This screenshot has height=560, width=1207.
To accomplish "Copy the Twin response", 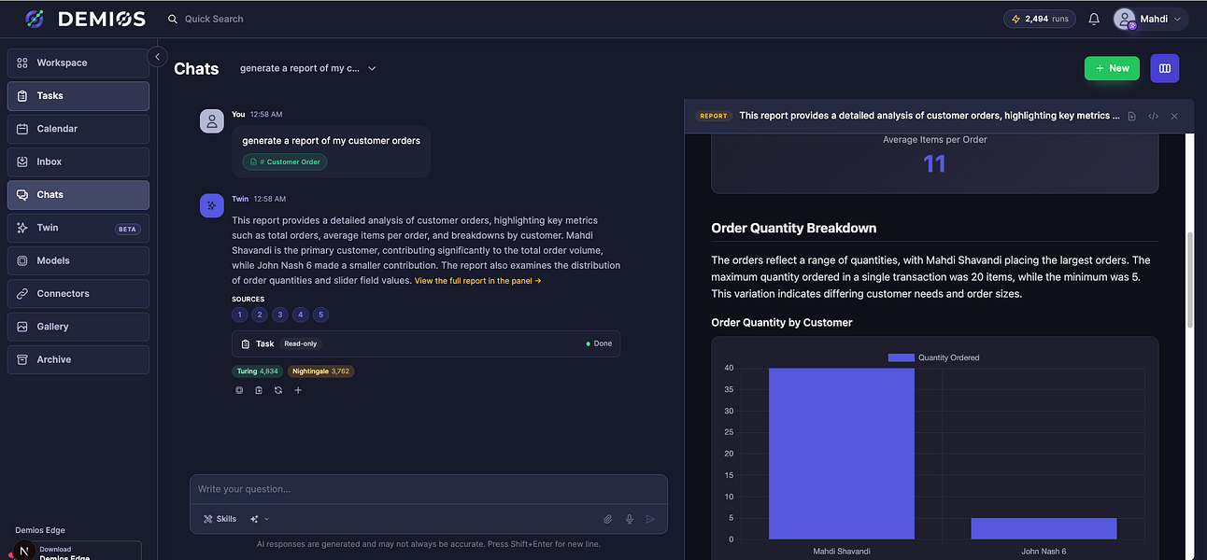I will (239, 390).
